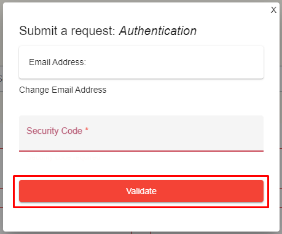Click the dialog's empty white space below Validate
Image resolution: width=282 pixels, height=234 pixels.
tap(141, 219)
